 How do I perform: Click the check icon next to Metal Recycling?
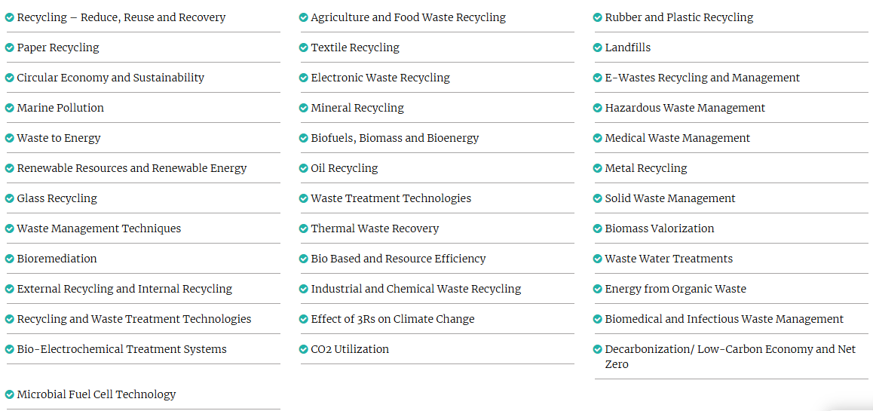click(x=598, y=168)
